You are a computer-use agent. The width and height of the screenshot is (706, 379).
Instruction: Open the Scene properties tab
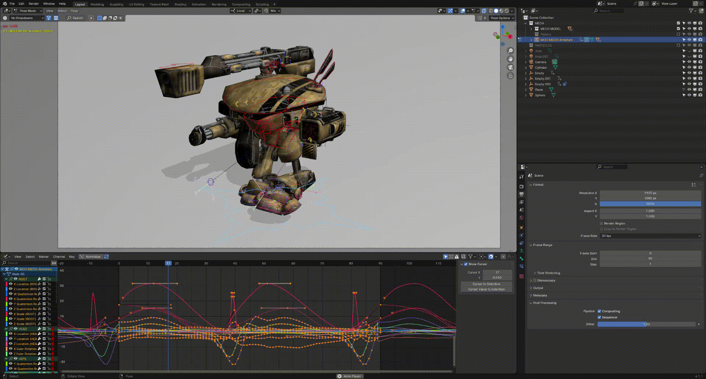click(x=521, y=210)
